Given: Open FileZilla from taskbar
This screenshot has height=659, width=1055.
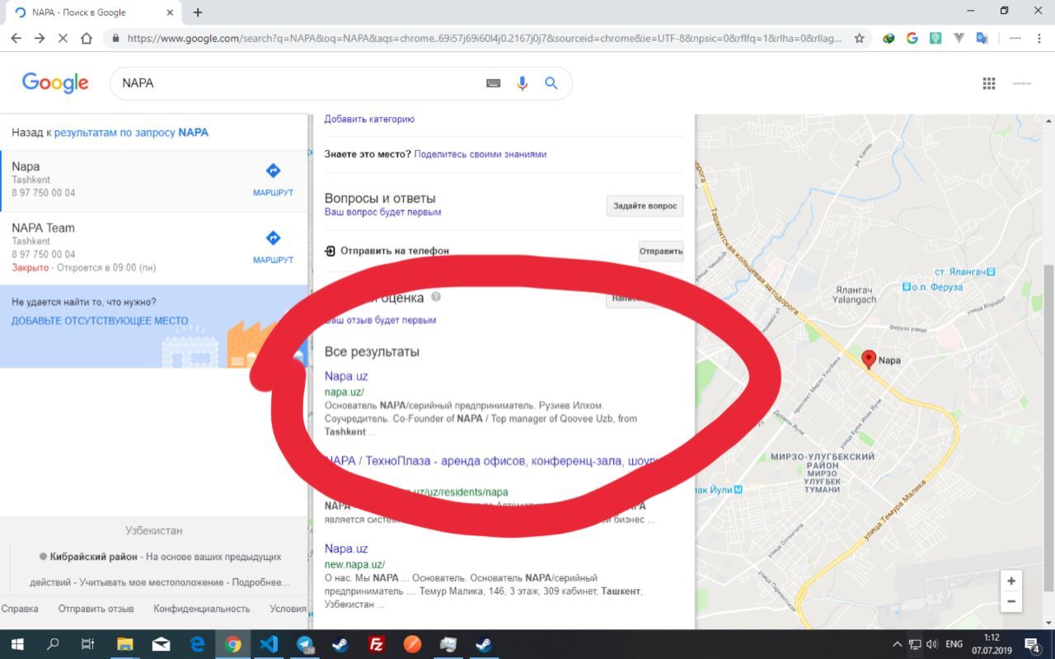Looking at the screenshot, I should (377, 644).
